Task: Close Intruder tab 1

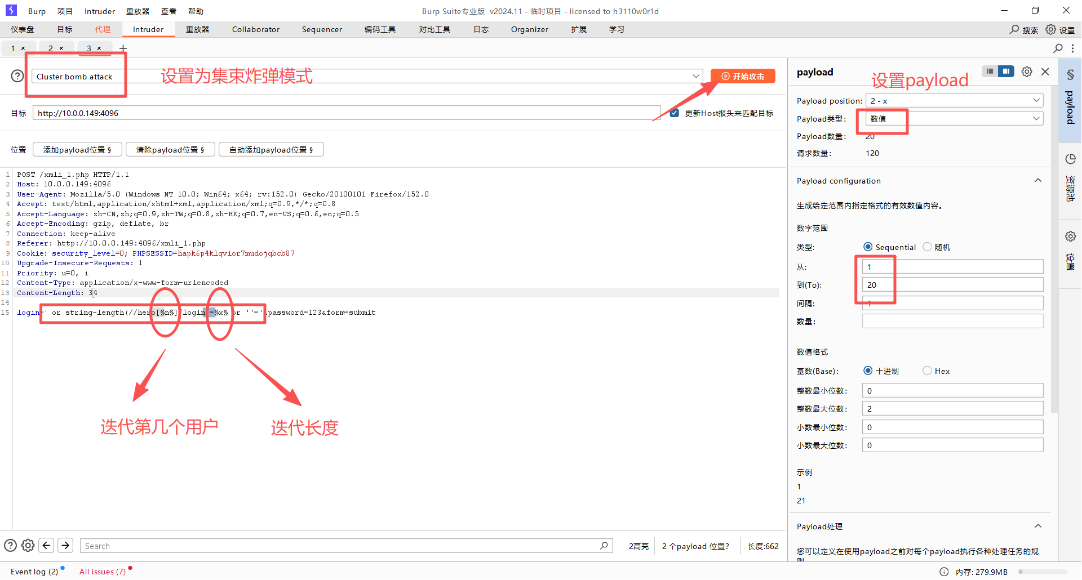Action: click(x=23, y=48)
